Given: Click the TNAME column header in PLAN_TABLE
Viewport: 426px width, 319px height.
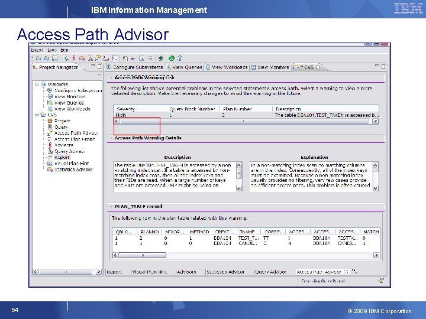Looking at the screenshot, I should (248, 232).
